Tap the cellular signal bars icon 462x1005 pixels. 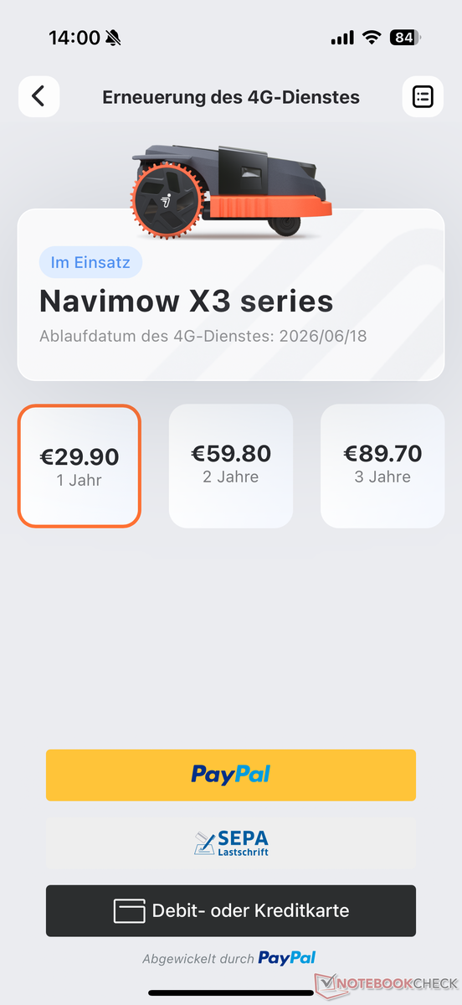342,38
